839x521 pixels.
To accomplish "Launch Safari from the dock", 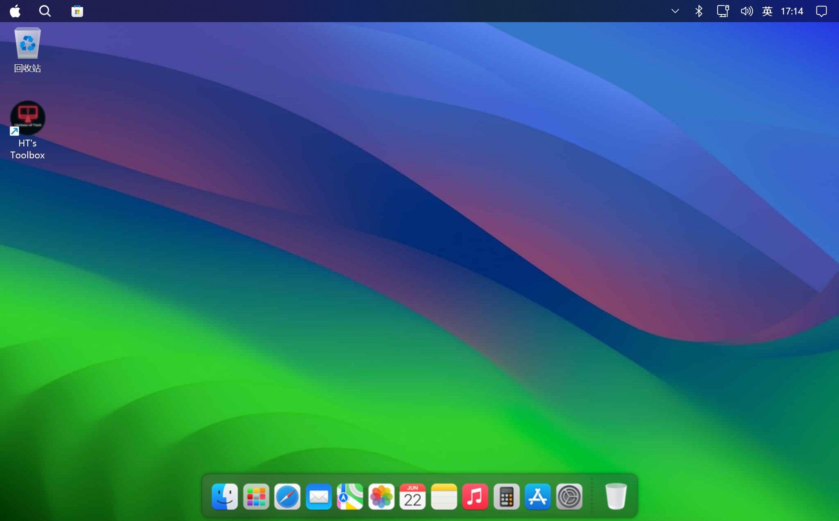I will (287, 496).
